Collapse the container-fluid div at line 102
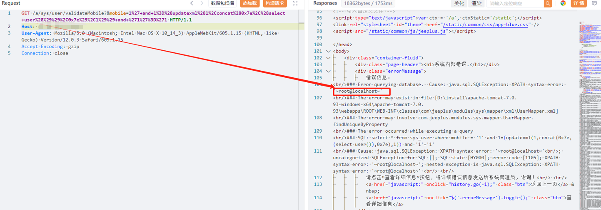Viewport: 601px width, 210px height. tap(328, 58)
